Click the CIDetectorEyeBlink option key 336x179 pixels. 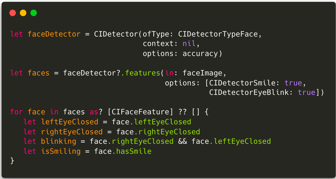(251, 93)
